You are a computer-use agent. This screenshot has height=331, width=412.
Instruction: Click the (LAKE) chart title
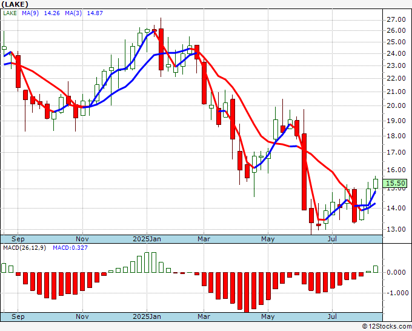[15, 4]
